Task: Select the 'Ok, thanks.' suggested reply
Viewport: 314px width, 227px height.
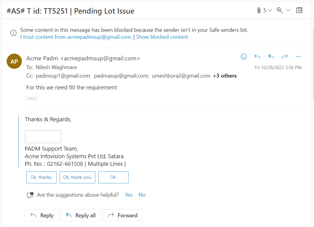Action: point(41,177)
